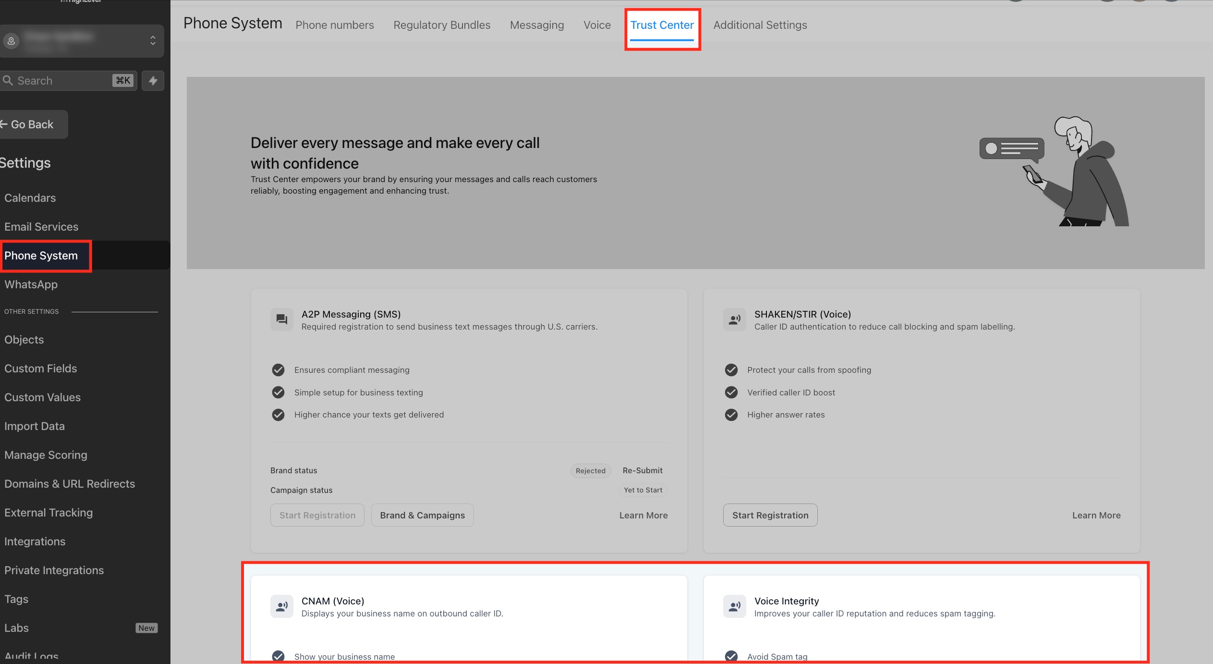Screen dimensions: 1213x664
Task: Click the 'Protect your calls from spoofing' checkmark
Action: (731, 369)
